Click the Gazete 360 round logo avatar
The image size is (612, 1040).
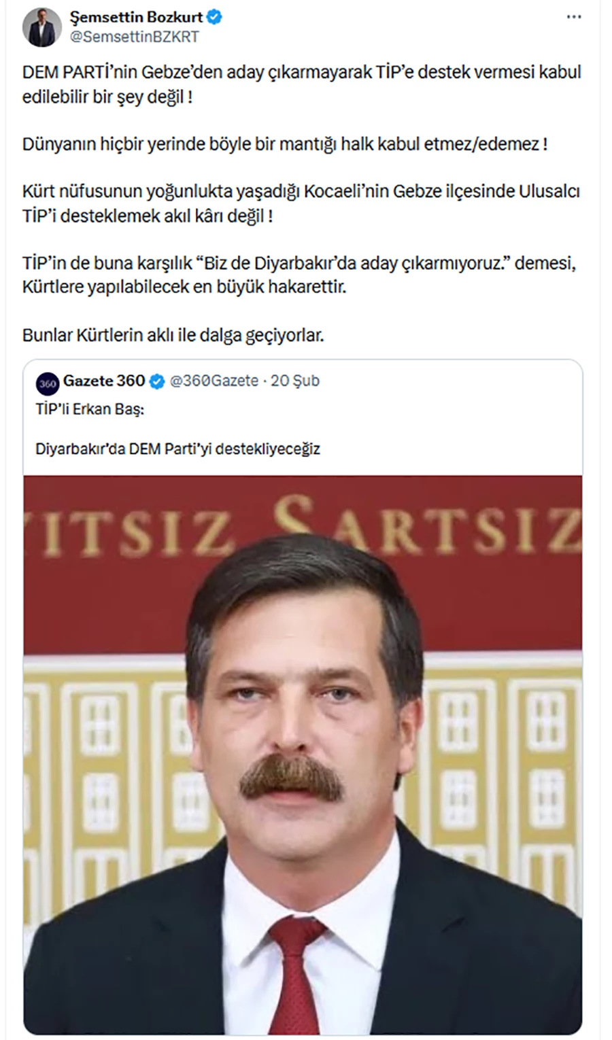[x=48, y=382]
